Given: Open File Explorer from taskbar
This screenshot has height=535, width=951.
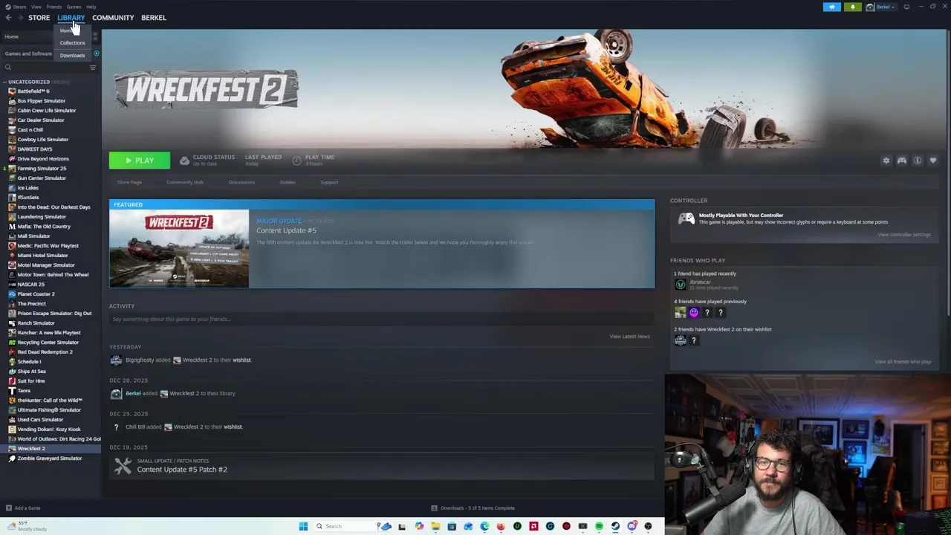Looking at the screenshot, I should coord(435,526).
